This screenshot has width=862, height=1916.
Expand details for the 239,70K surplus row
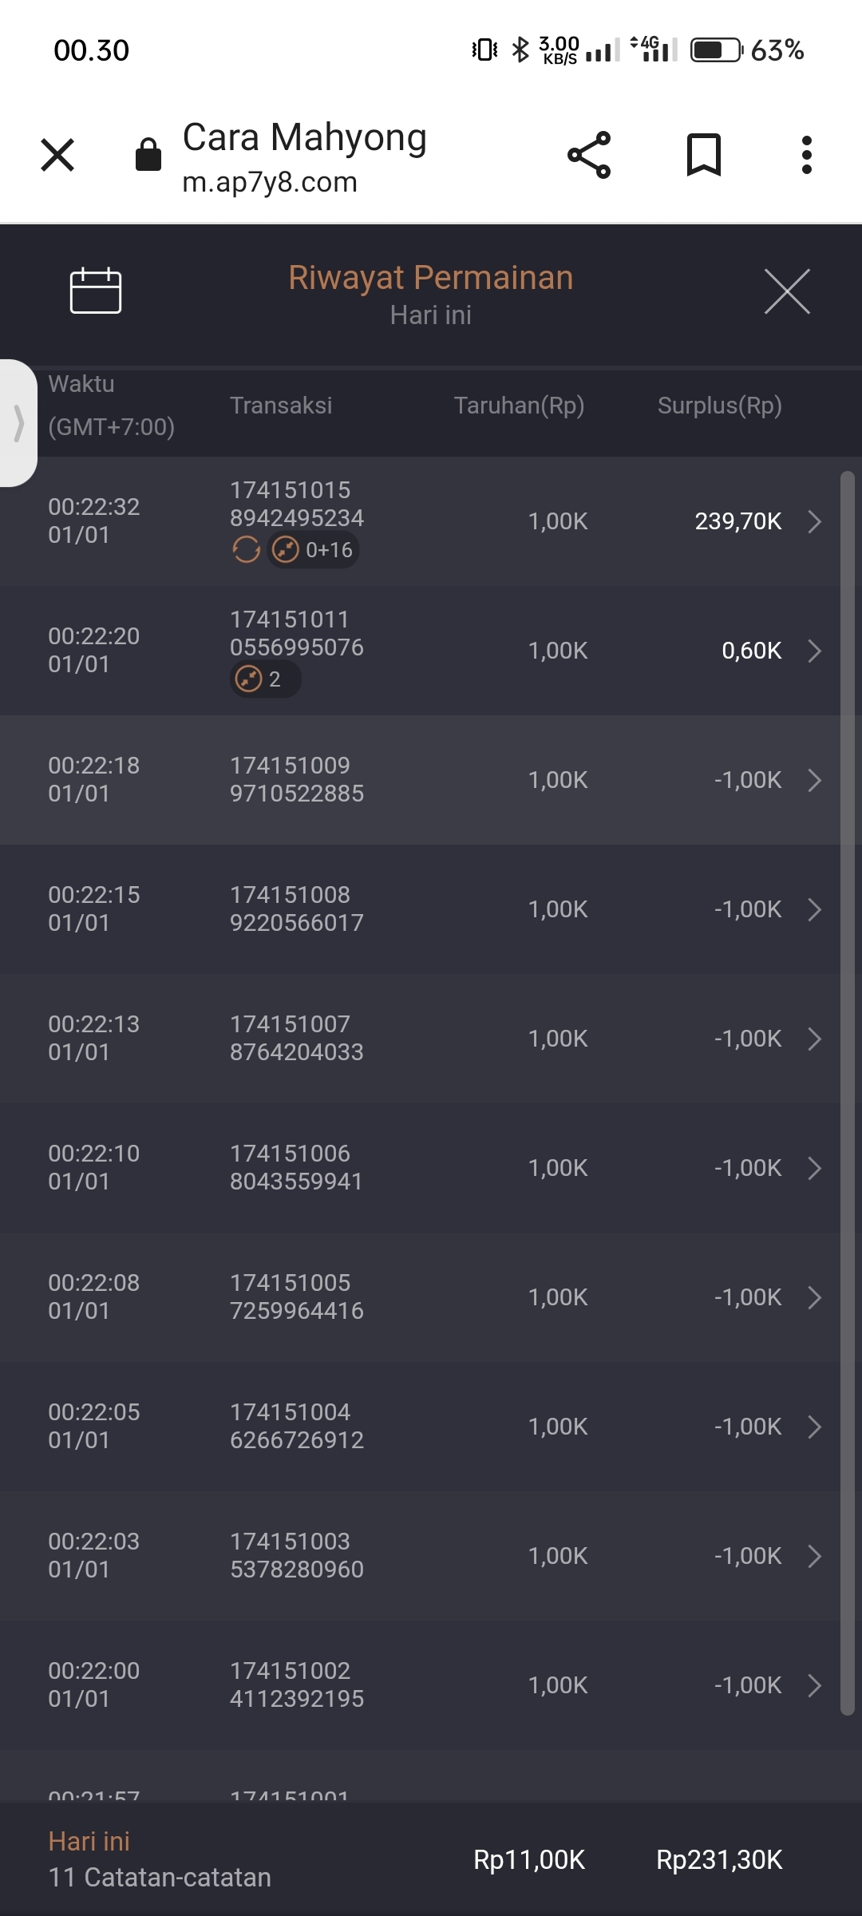[x=814, y=521]
